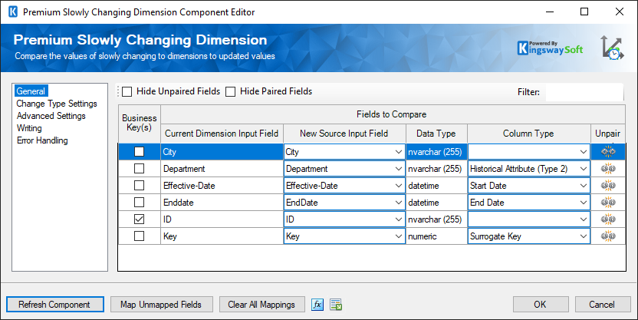Open Department Column Type dropdown
638x320 pixels.
[584, 169]
